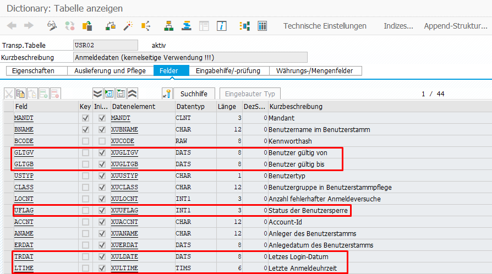Open field link UFLAG
This screenshot has height=274, width=492.
tap(24, 210)
